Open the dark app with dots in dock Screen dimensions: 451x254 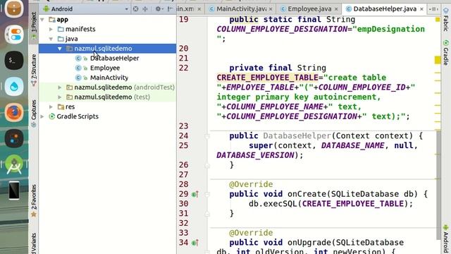click(x=14, y=138)
